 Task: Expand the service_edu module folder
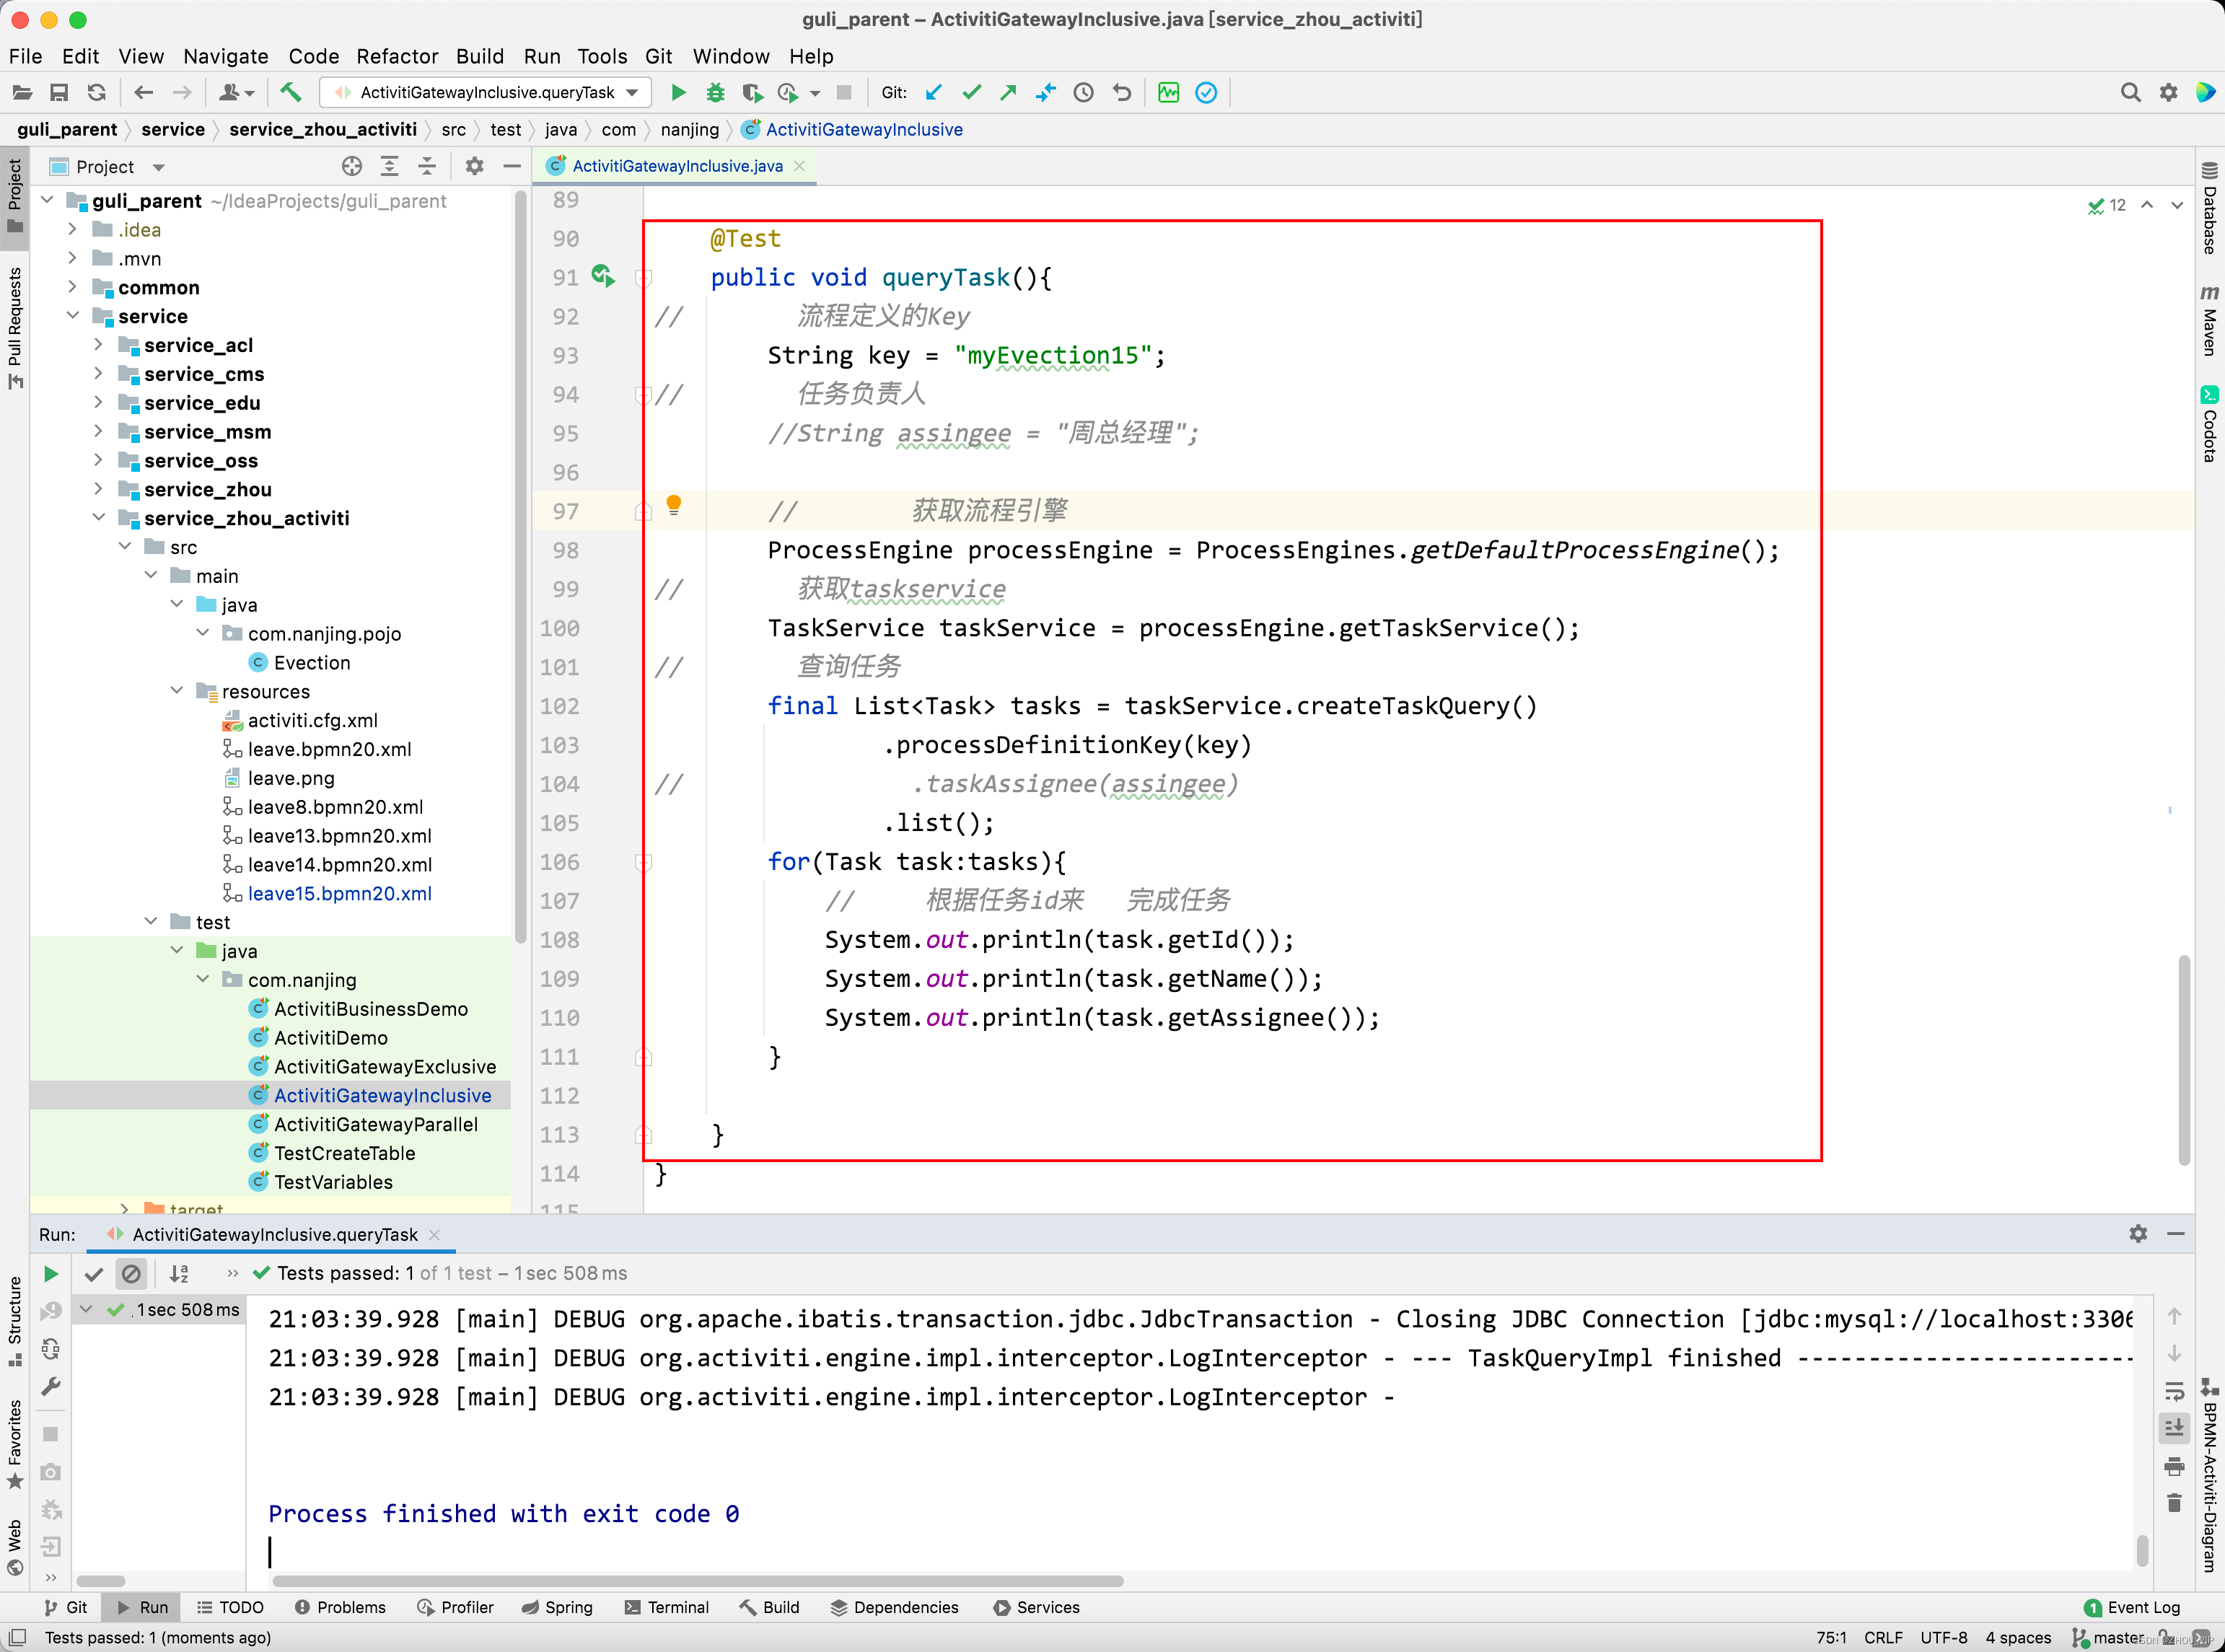(x=98, y=402)
